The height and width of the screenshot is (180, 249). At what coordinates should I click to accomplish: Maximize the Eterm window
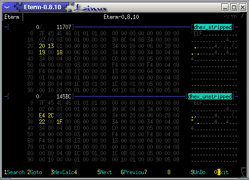[x=234, y=7]
